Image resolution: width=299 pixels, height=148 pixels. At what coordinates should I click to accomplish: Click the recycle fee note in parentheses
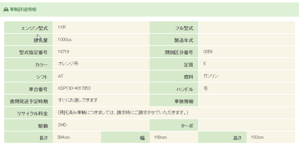(x=123, y=113)
